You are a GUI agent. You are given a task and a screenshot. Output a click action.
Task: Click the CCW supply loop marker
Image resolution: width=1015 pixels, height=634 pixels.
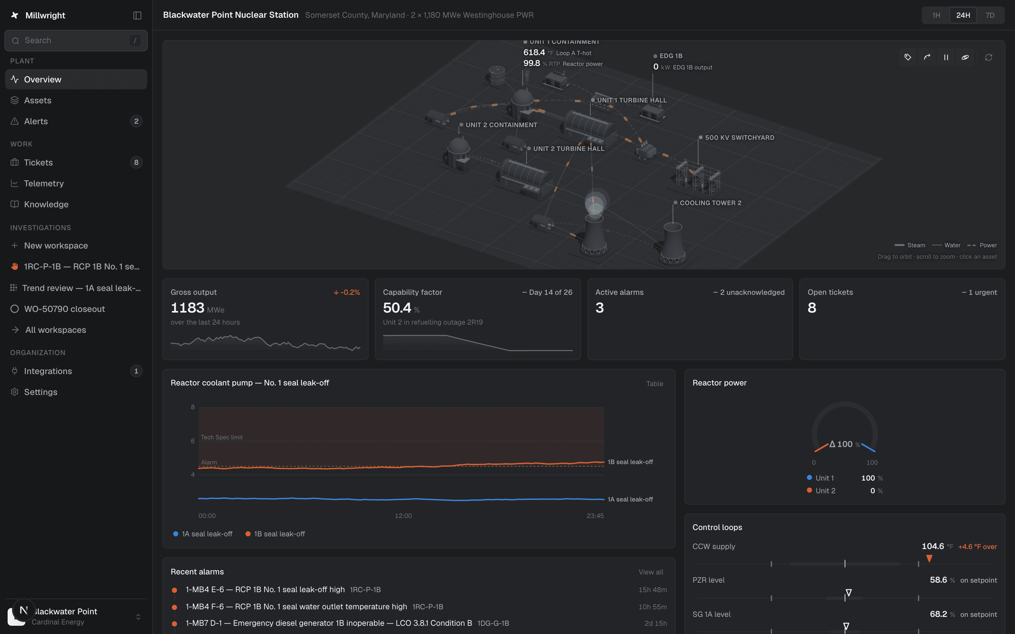pos(929,559)
